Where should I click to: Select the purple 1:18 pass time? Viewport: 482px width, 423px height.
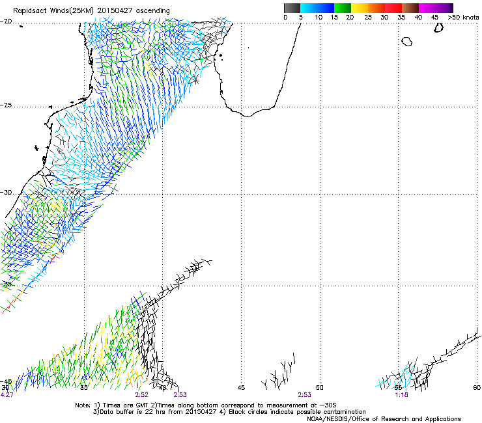point(401,395)
